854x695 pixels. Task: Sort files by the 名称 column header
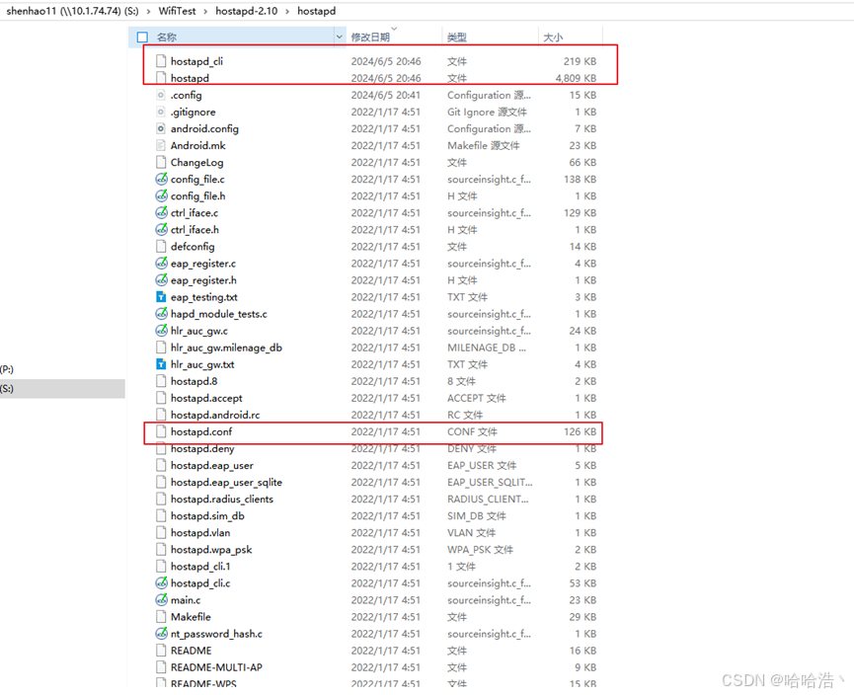[167, 38]
